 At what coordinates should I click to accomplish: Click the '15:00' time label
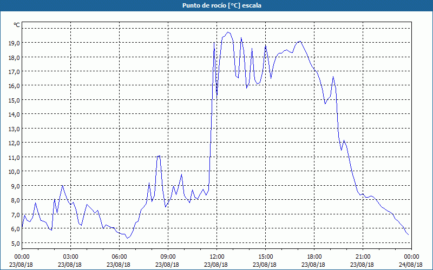[265, 257]
